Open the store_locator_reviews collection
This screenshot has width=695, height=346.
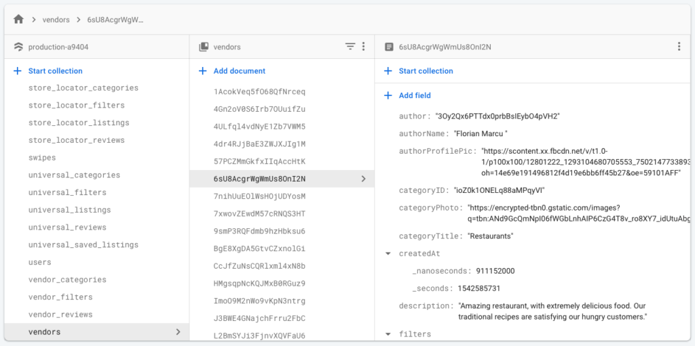pyautogui.click(x=76, y=140)
